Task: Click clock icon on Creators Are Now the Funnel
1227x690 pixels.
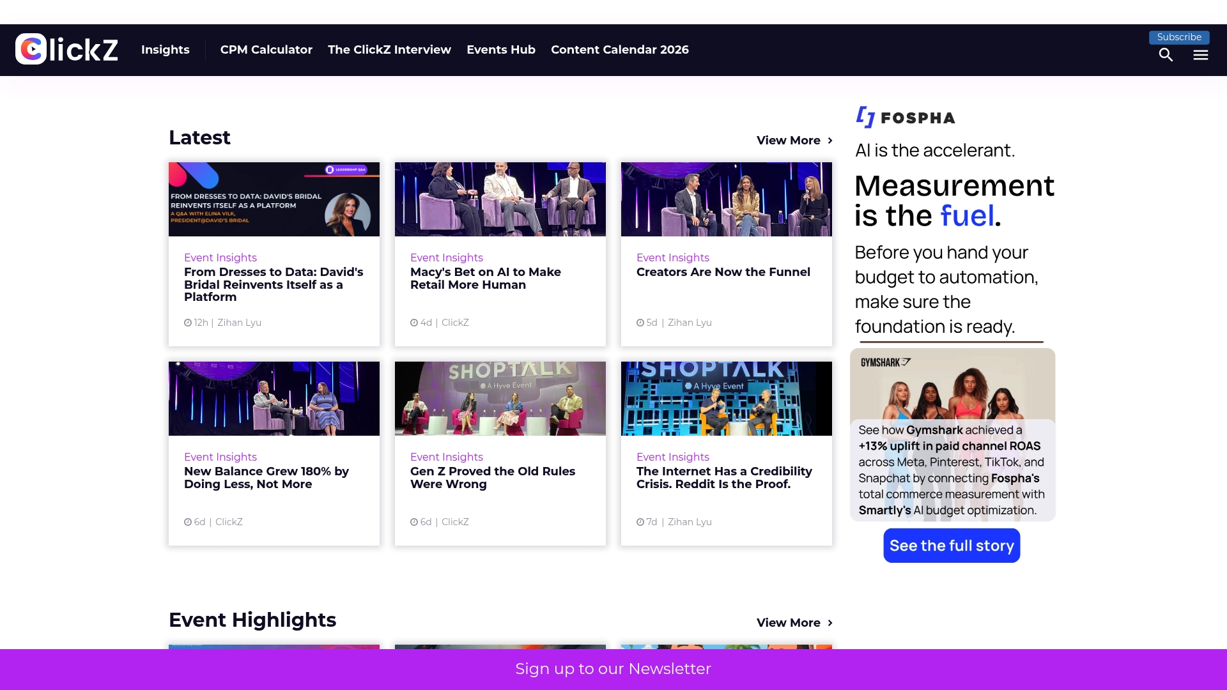Action: [640, 323]
